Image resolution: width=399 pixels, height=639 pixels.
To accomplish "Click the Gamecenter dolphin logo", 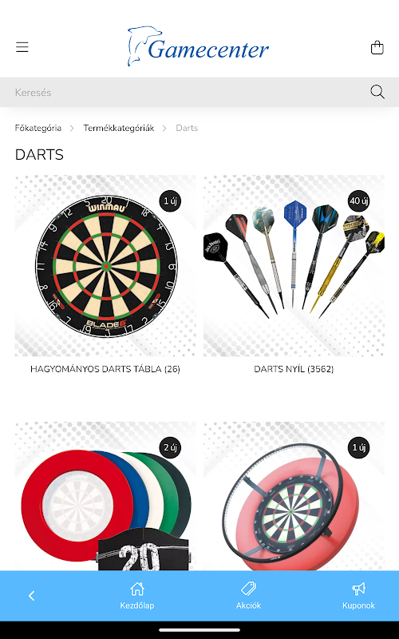I will [x=198, y=46].
